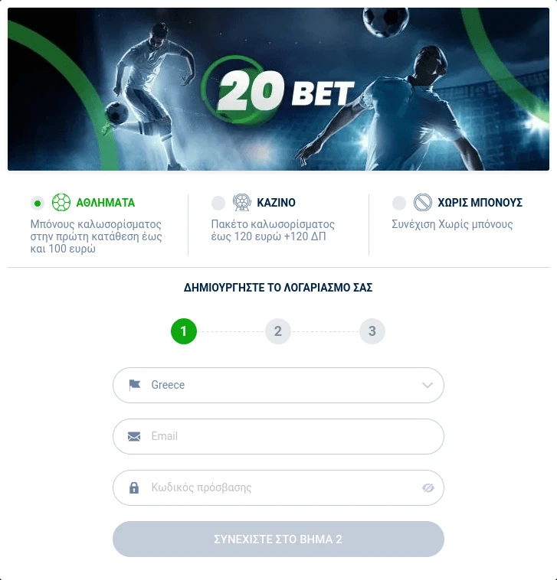
Task: Go to registration step 2 circle
Action: (278, 331)
